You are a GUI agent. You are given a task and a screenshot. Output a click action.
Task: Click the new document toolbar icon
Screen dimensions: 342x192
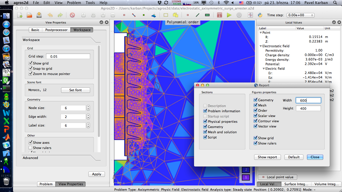click(20, 15)
